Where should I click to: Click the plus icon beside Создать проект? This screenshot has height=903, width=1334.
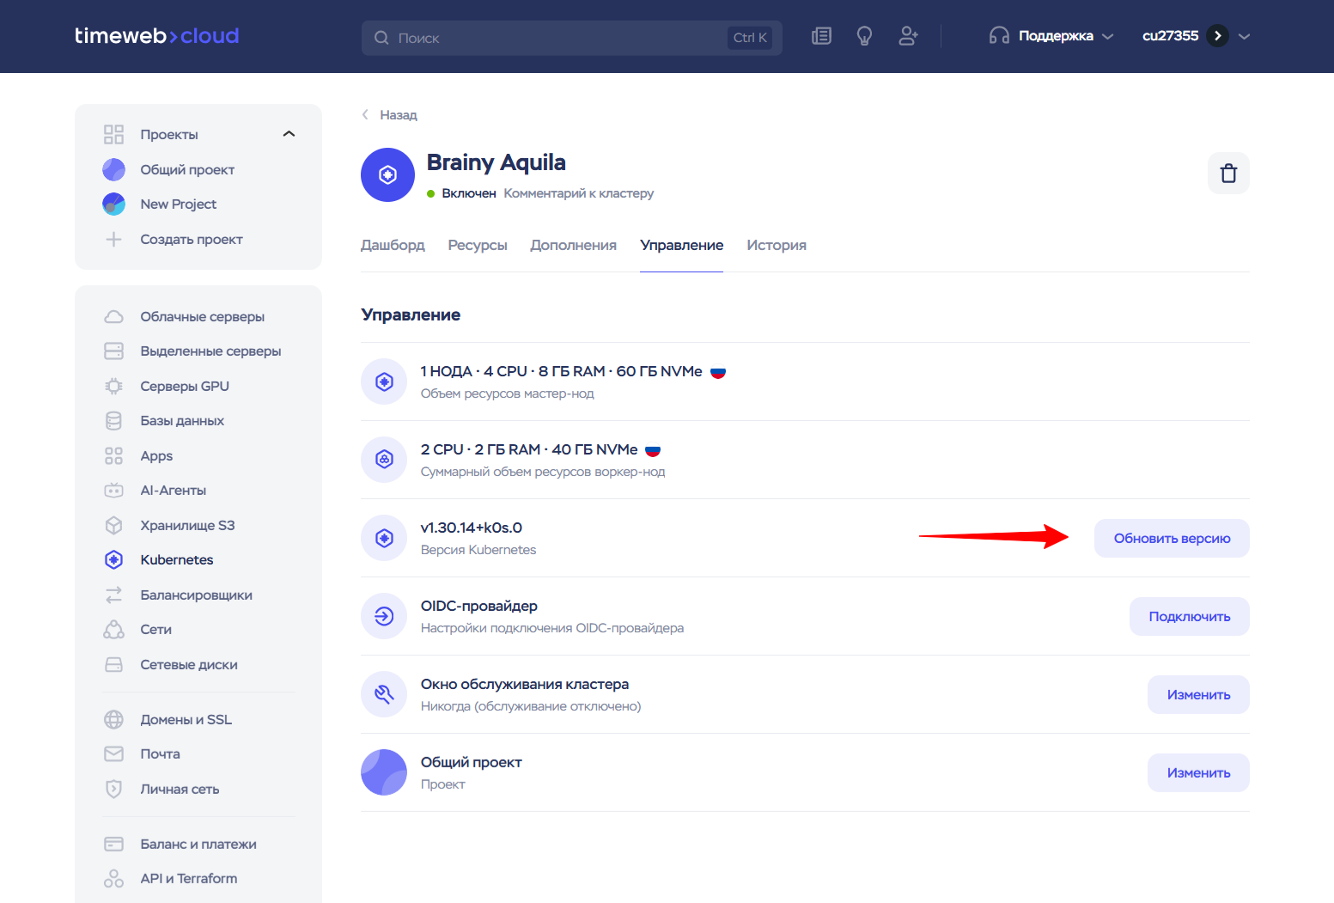coord(113,240)
